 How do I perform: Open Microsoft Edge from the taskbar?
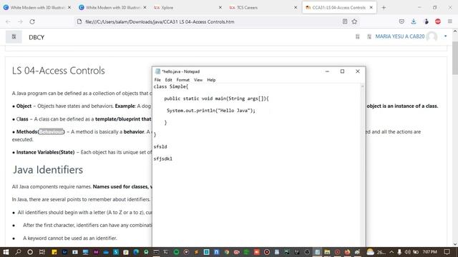136,252
